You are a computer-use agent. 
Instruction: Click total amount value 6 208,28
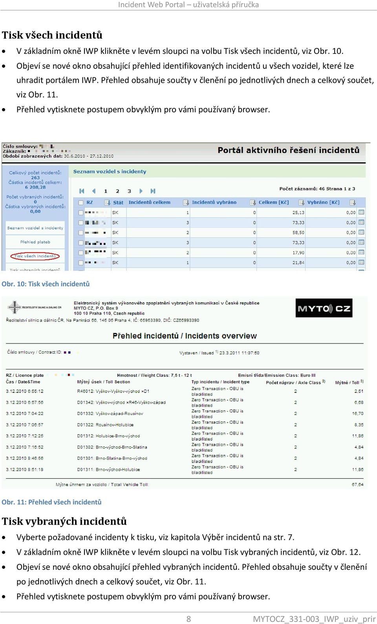(x=35, y=187)
